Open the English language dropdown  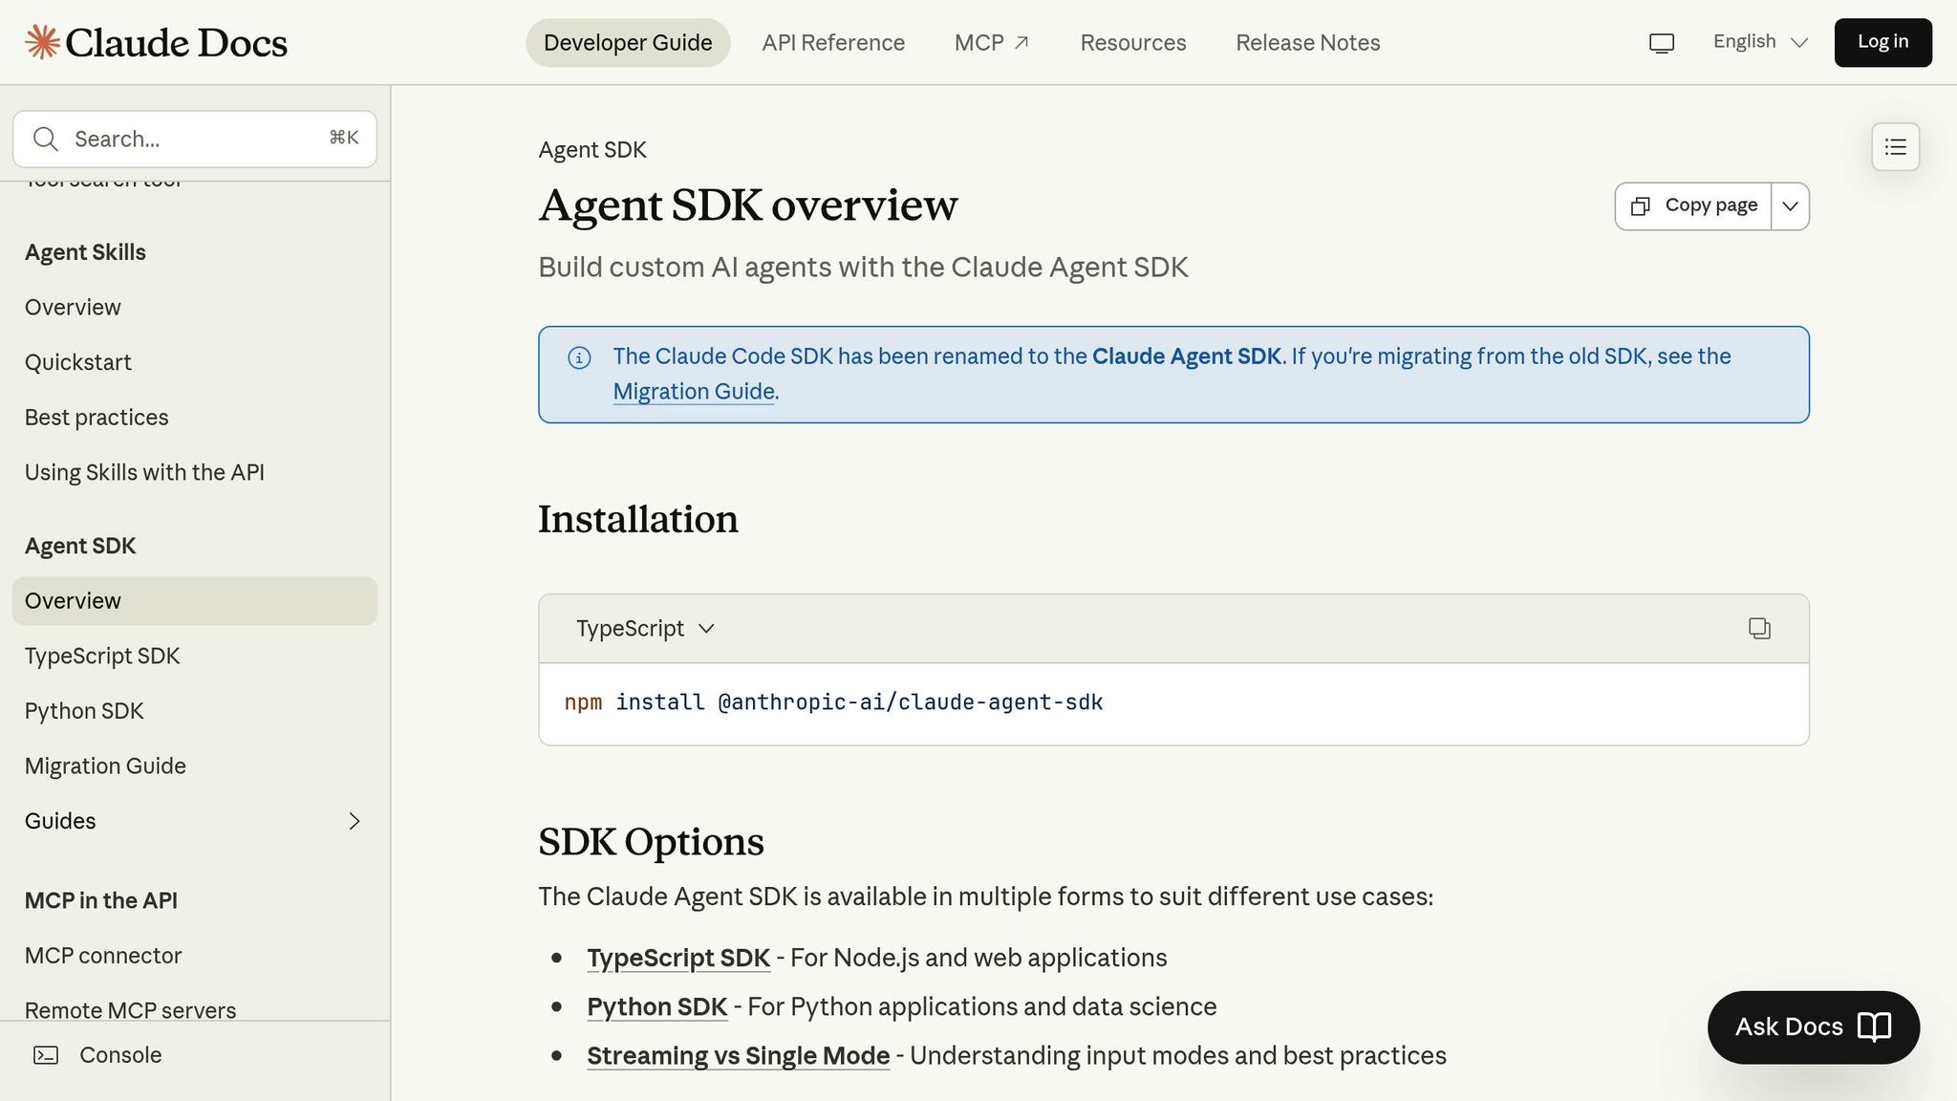tap(1760, 42)
